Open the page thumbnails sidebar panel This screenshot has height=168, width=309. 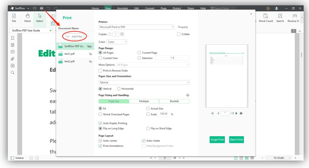[12, 45]
